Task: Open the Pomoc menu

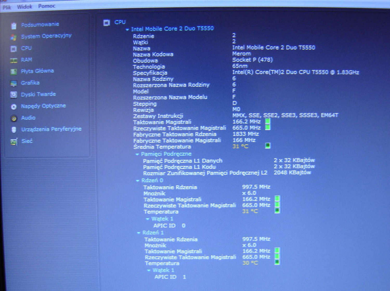Action: (47, 6)
